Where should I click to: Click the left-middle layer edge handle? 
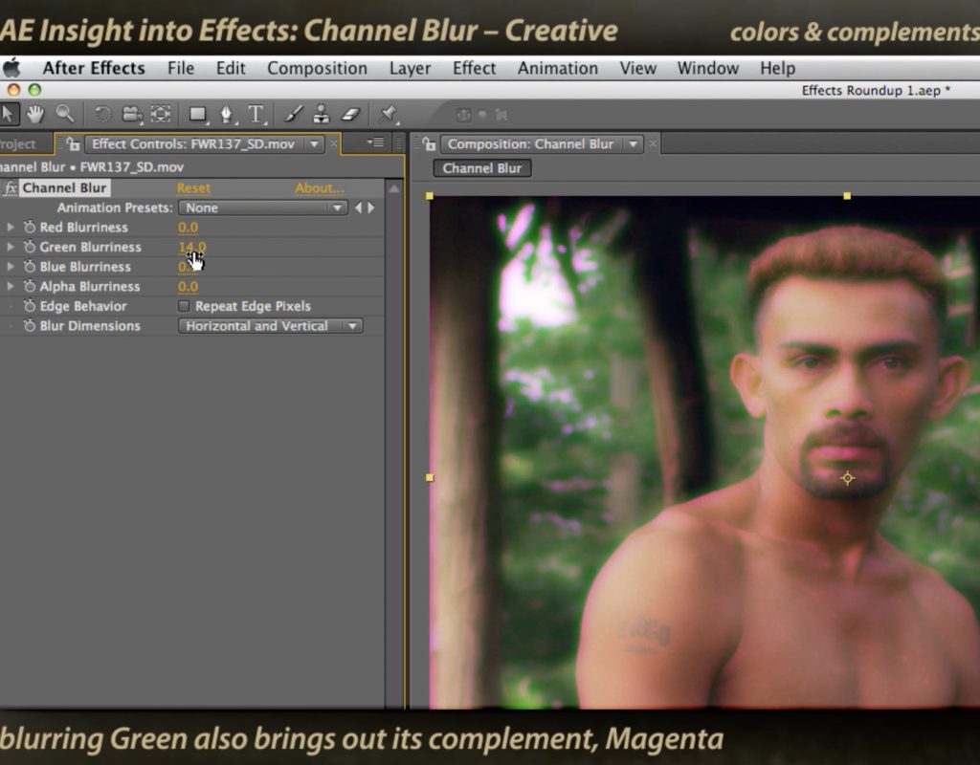430,478
